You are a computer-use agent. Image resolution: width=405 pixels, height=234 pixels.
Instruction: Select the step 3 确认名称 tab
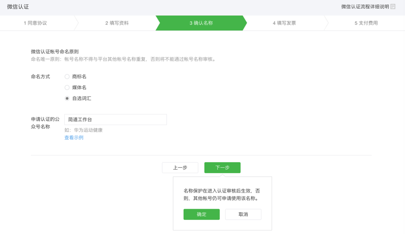tap(201, 23)
